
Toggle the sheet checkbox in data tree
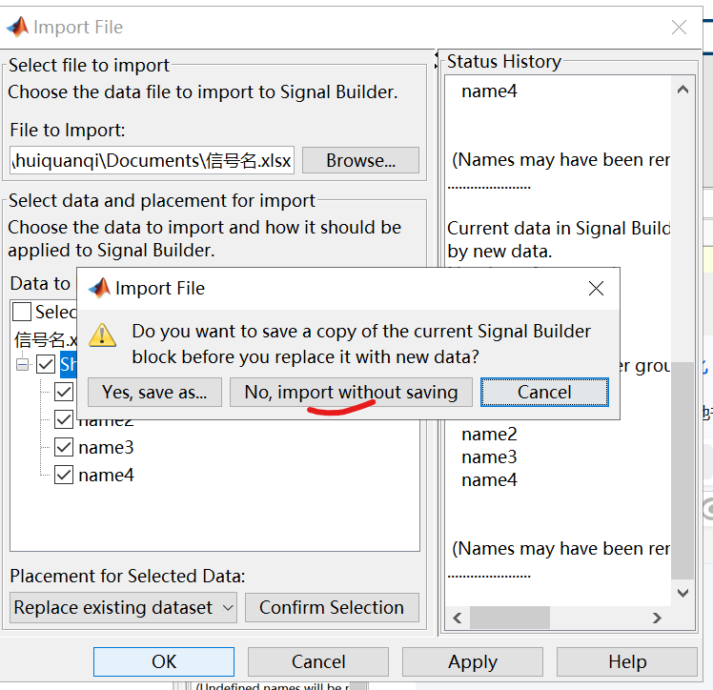(x=46, y=364)
